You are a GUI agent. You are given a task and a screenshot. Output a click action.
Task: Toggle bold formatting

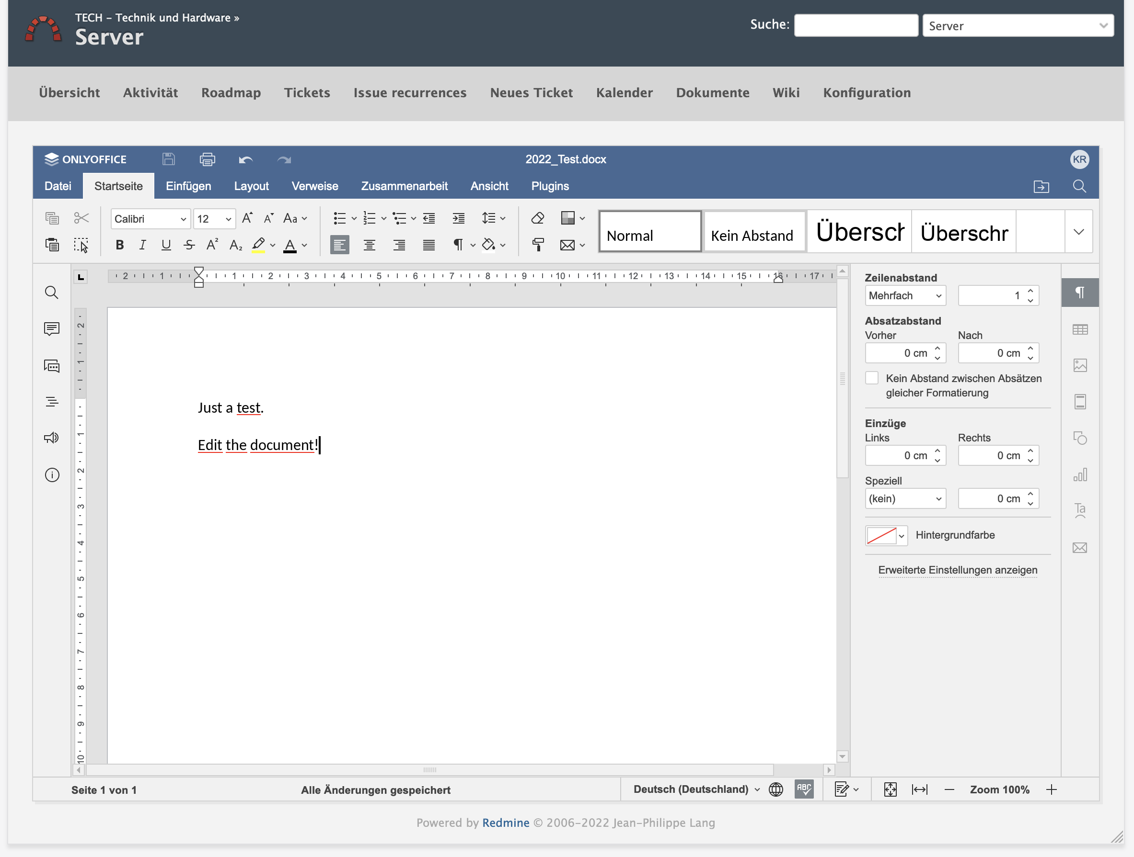(x=119, y=245)
